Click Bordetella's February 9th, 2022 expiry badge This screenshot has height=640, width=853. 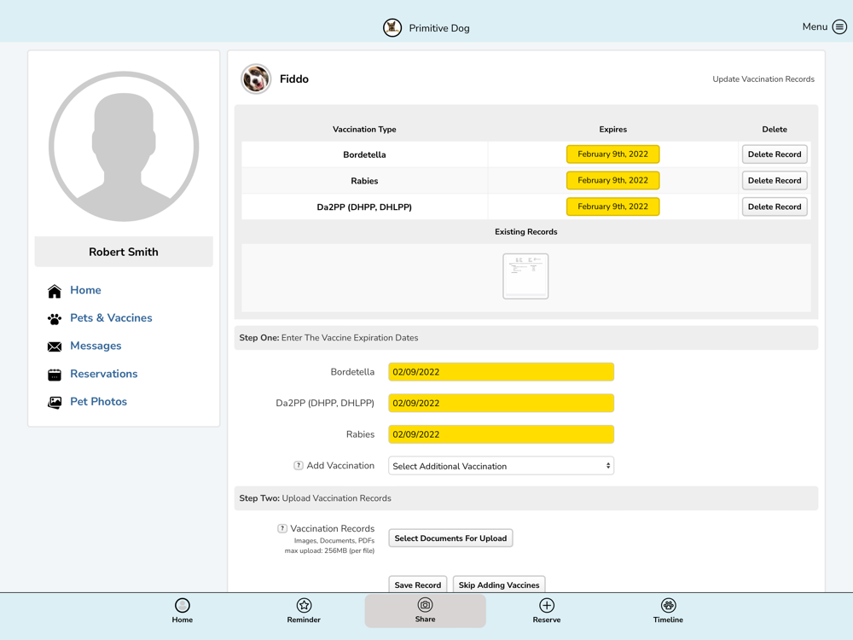pos(612,154)
